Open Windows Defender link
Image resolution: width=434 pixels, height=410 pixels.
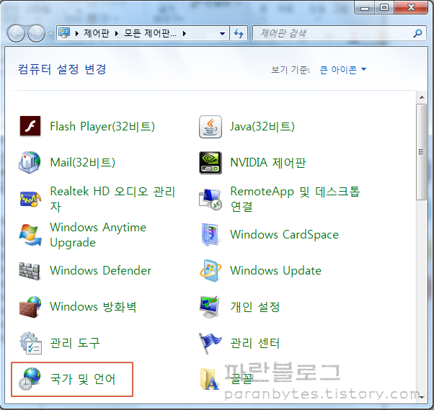(100, 270)
